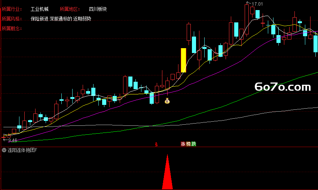Select the 所属行业: label
The image size is (318, 190).
click(12, 9)
